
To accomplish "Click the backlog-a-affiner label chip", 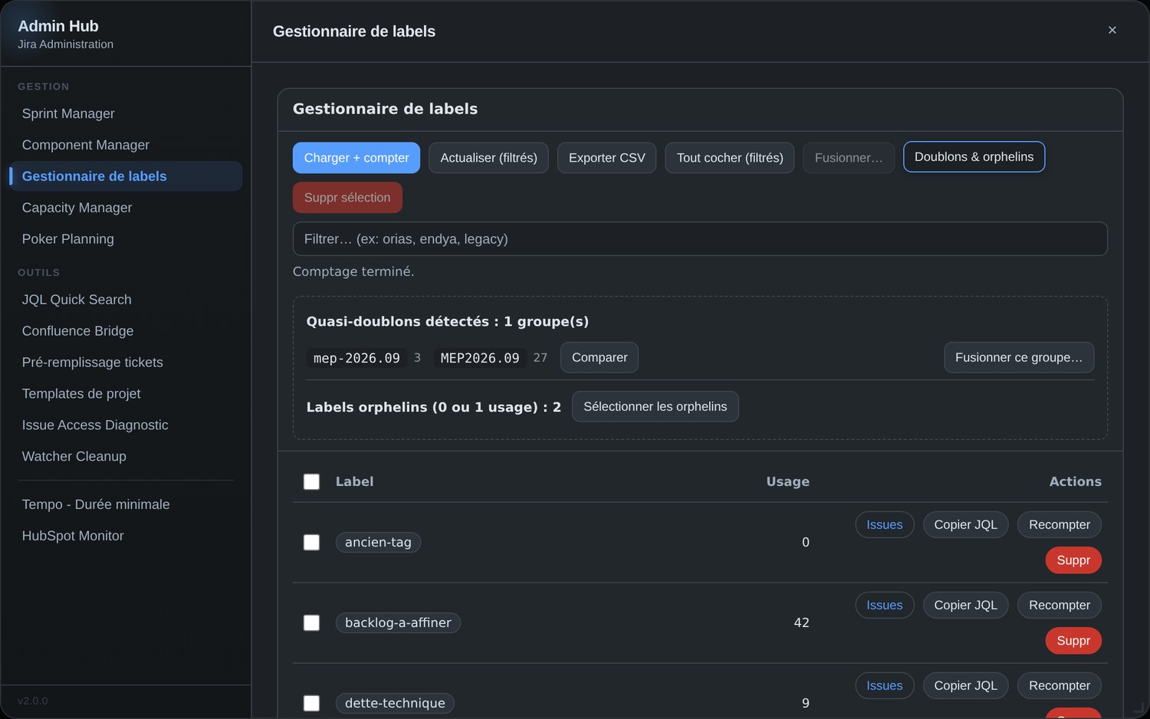I will pyautogui.click(x=398, y=623).
